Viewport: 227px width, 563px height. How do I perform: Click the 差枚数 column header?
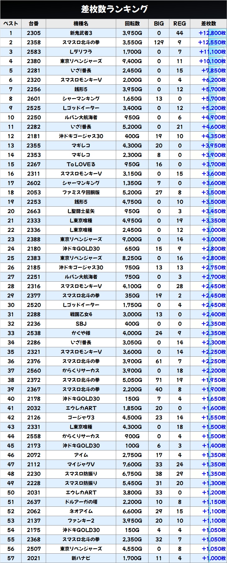[208, 24]
